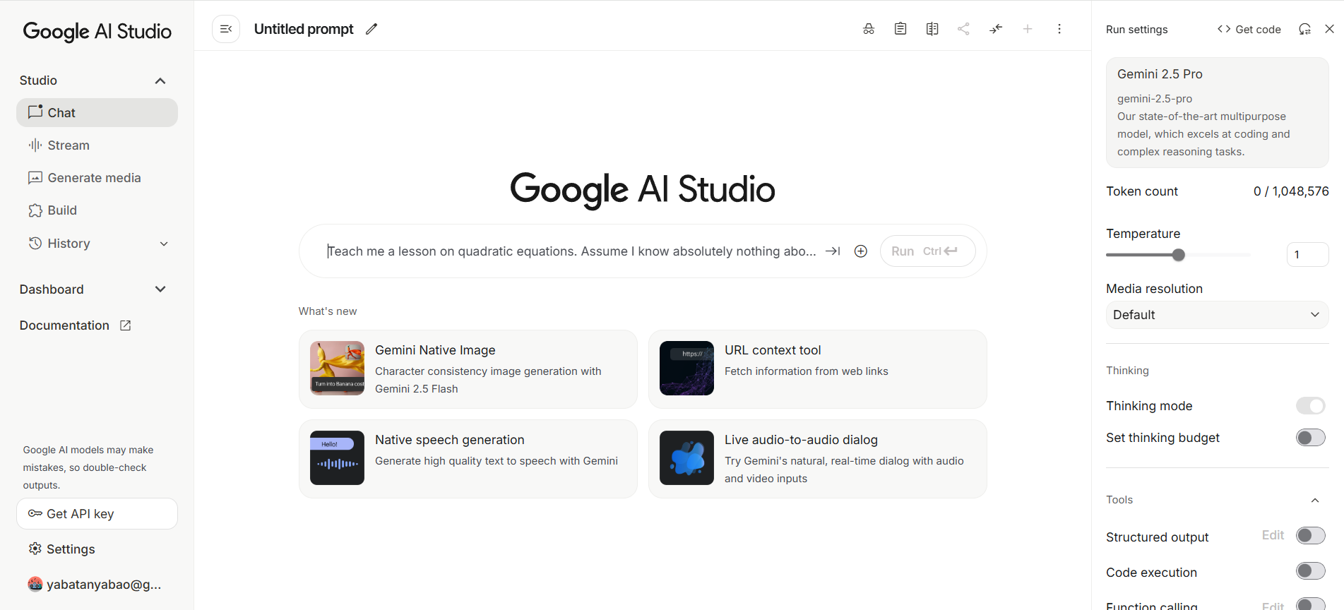Add media with the circled plus icon
Screen dimensions: 1344x610
pos(861,251)
